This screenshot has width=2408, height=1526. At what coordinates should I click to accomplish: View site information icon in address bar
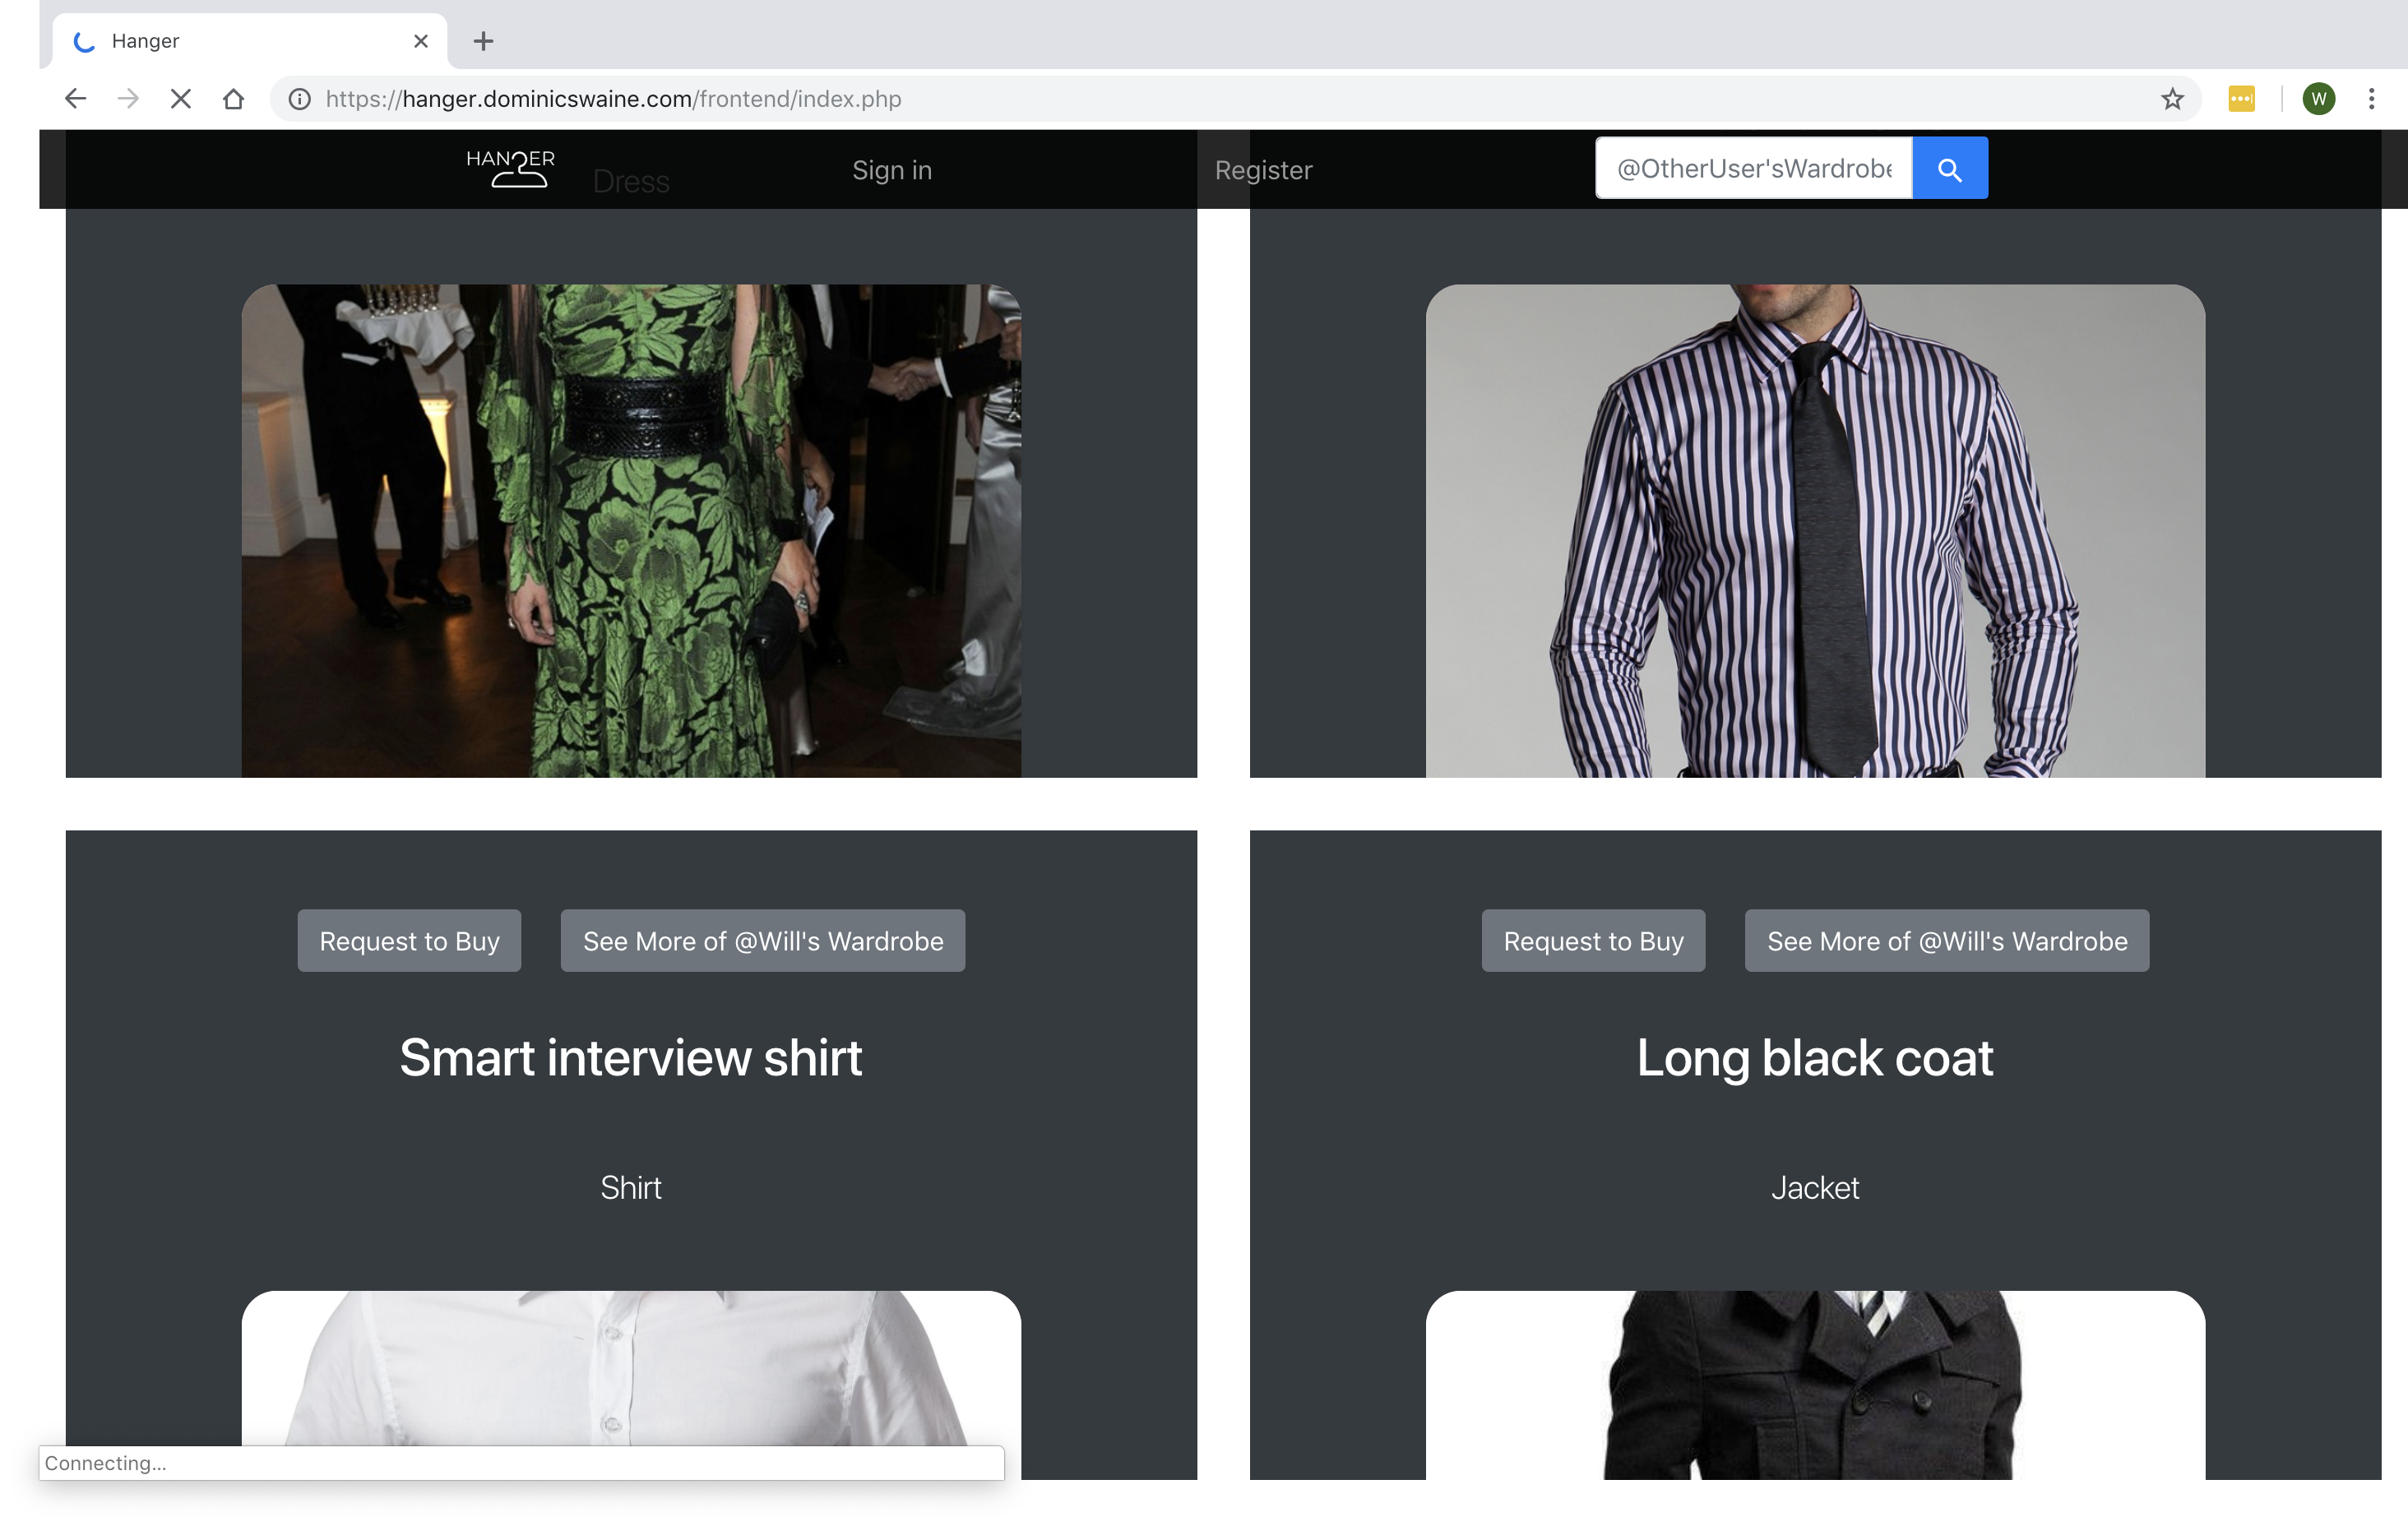click(x=299, y=99)
